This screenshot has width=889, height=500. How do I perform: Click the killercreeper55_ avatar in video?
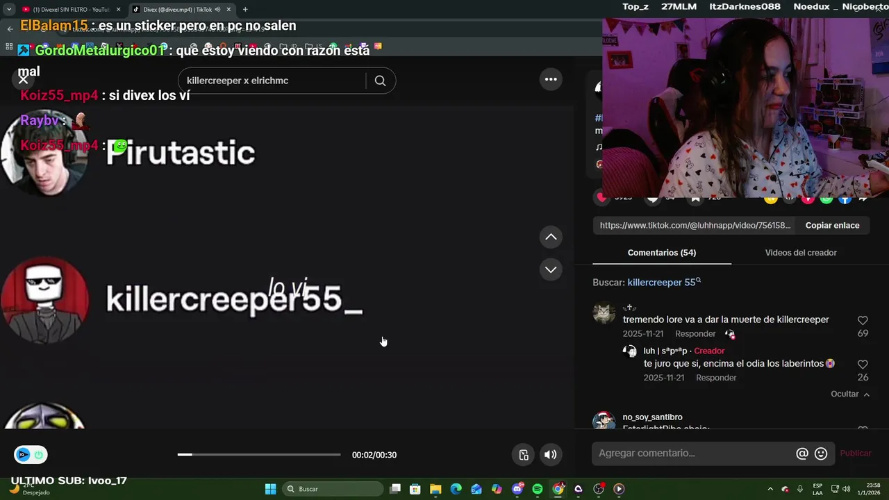click(x=45, y=299)
